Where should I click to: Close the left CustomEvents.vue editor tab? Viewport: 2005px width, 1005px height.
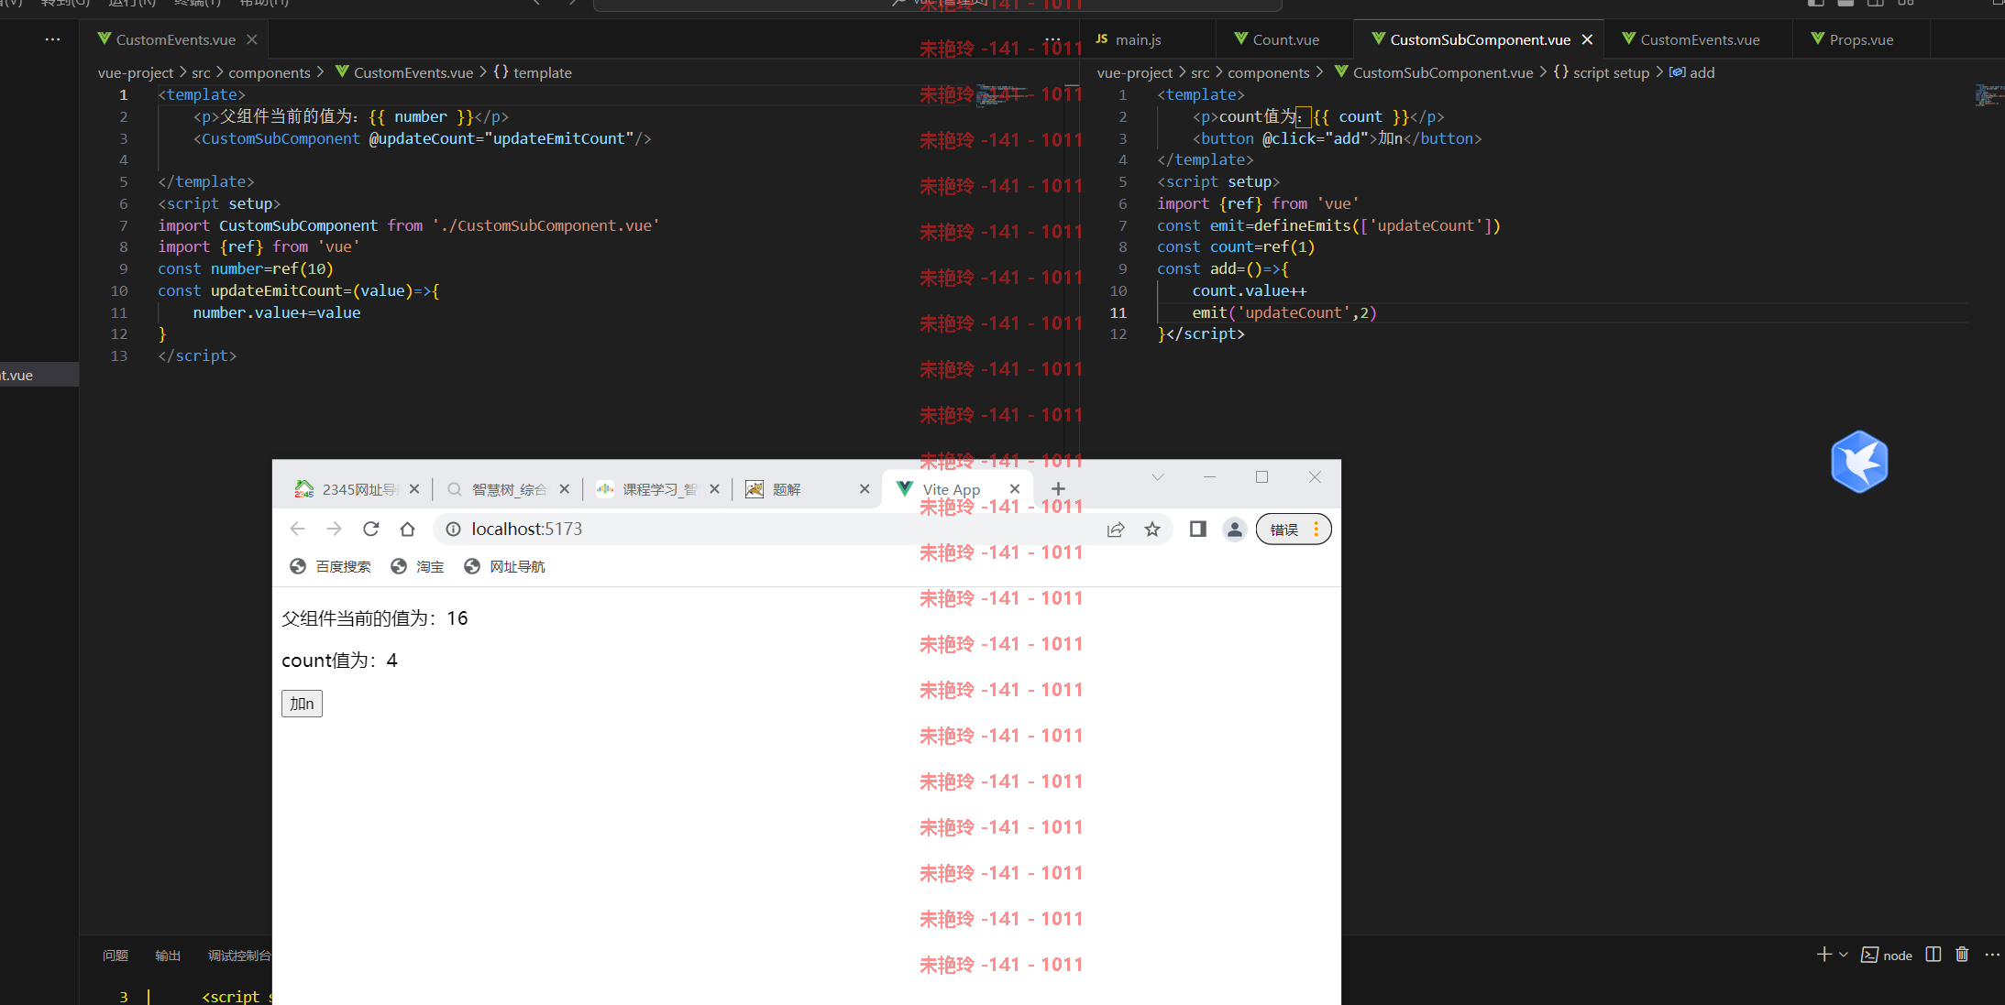(x=251, y=39)
